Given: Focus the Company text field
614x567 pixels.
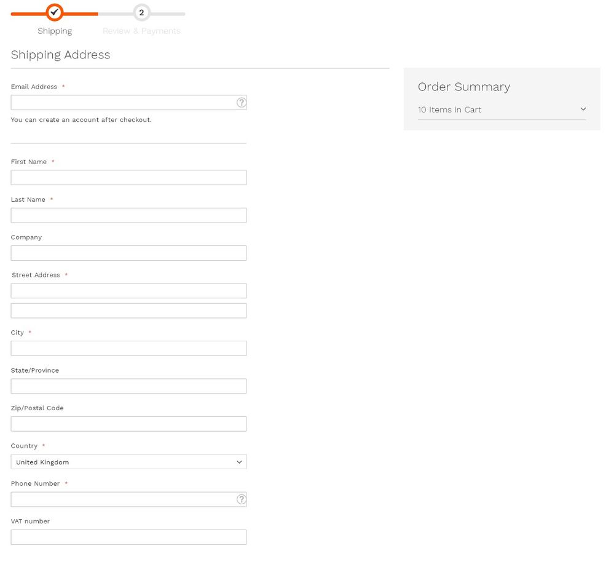Looking at the screenshot, I should click(x=128, y=253).
